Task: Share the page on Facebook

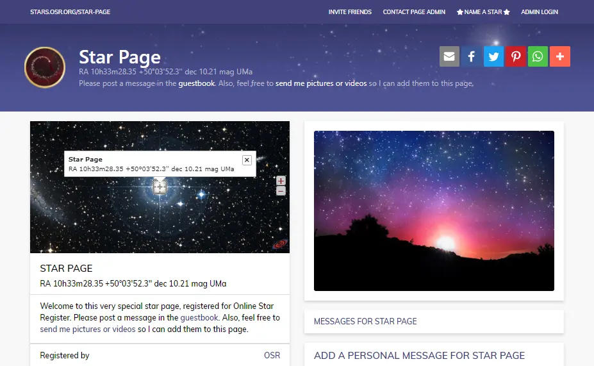Action: [x=471, y=56]
